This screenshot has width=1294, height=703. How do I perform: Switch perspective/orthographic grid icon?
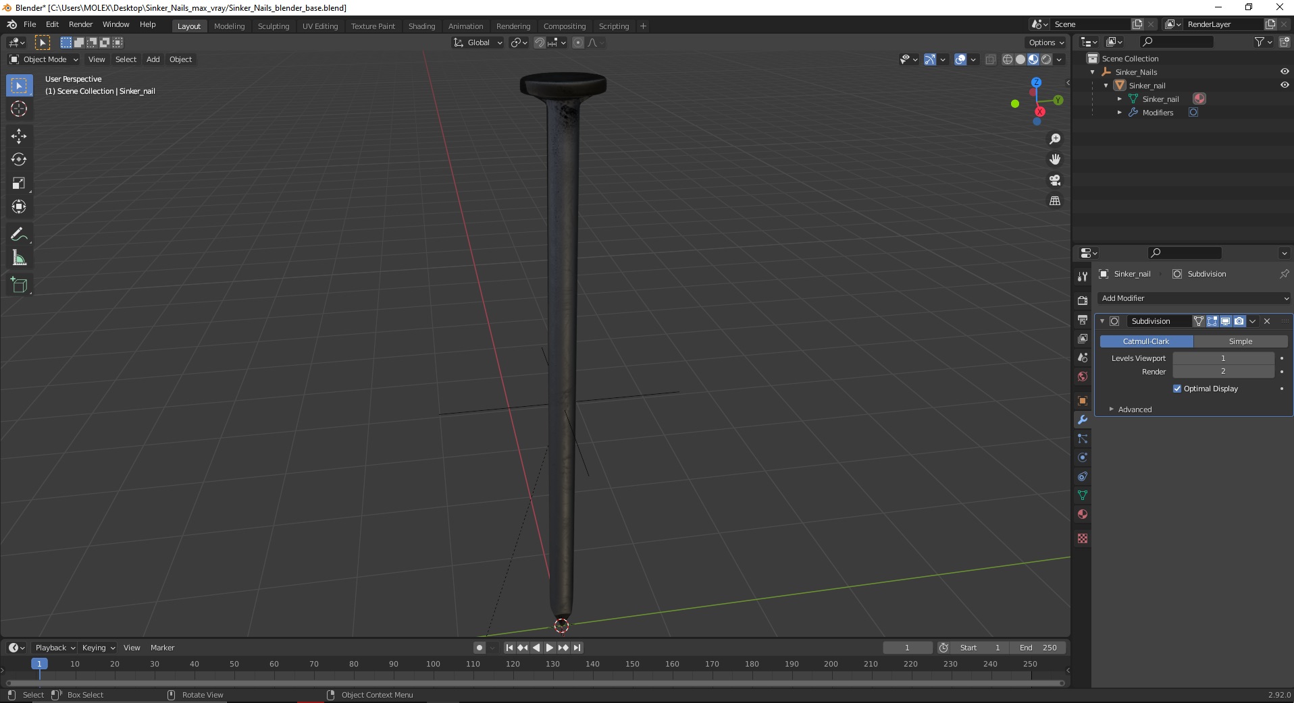tap(1055, 201)
